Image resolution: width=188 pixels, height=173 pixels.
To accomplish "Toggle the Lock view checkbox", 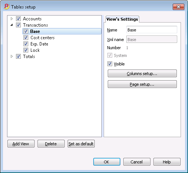I will pyautogui.click(x=26, y=50).
